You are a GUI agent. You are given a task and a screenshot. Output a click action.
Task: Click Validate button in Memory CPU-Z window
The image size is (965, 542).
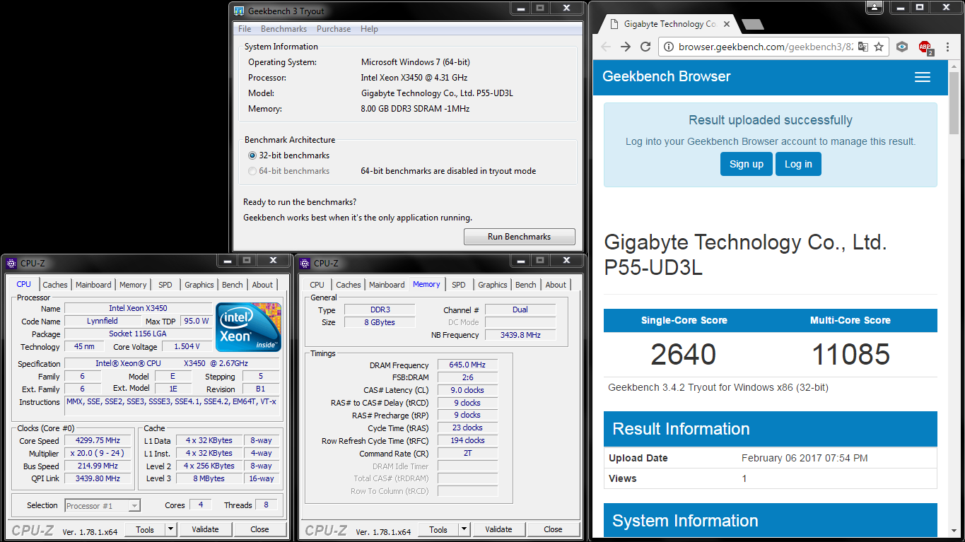point(498,529)
